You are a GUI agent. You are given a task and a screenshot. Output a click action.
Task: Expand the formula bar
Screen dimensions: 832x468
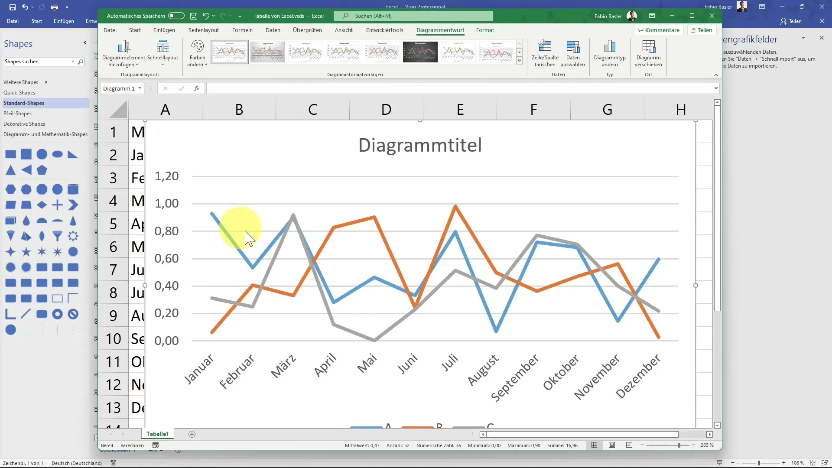click(x=716, y=88)
